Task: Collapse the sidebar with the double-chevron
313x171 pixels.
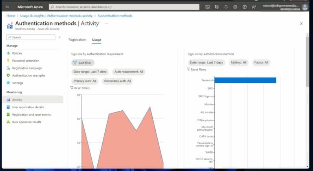Action: pyautogui.click(x=60, y=37)
